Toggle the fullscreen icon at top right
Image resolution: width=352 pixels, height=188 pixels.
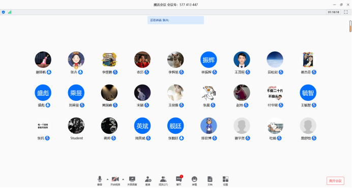point(346,12)
